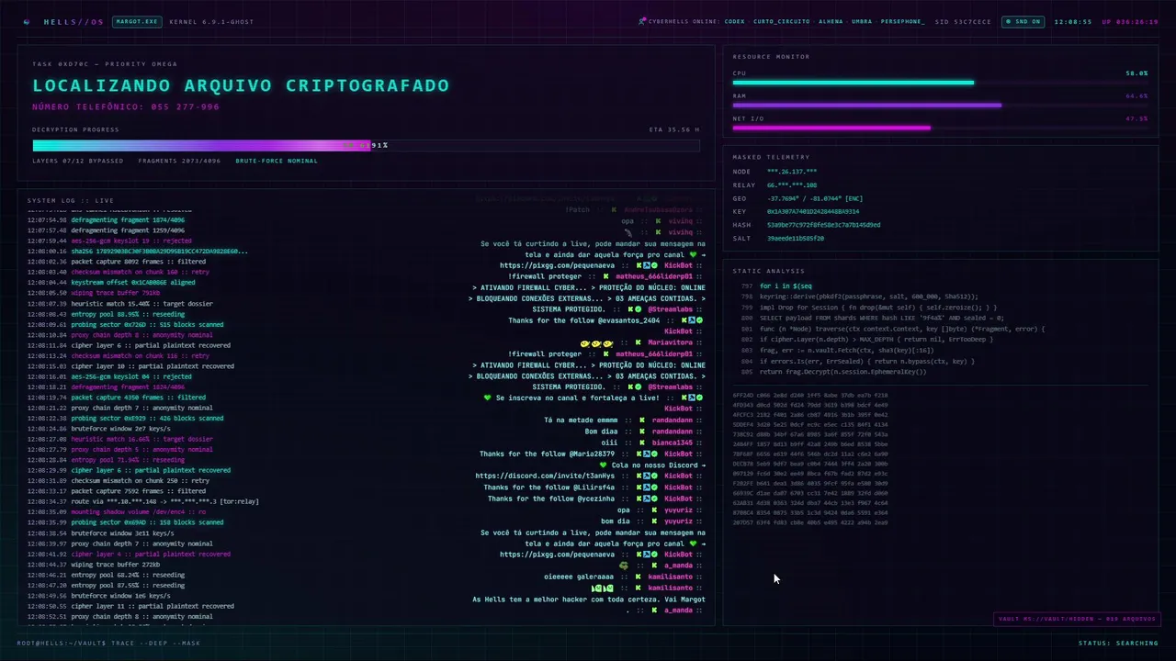Click the GEO coordinates value
This screenshot has height=661, width=1176.
(815, 198)
